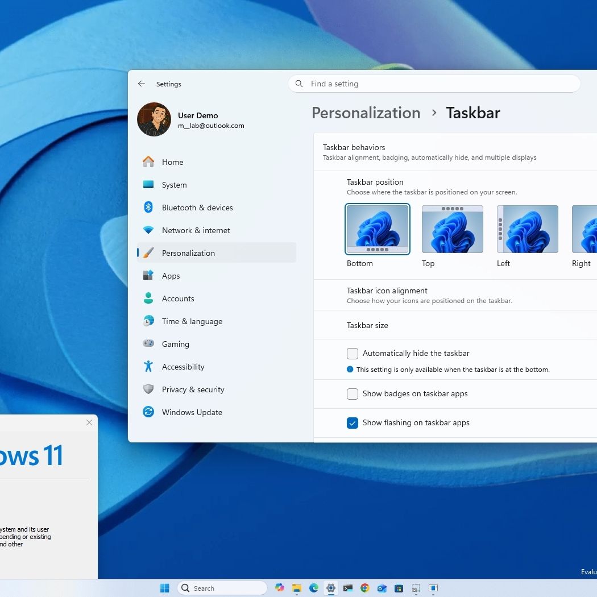597x597 pixels.
Task: Open the Windows Start menu
Action: (x=165, y=588)
